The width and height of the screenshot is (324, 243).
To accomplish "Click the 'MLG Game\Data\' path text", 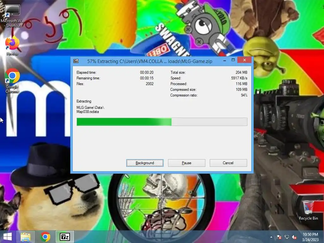I will pyautogui.click(x=90, y=108).
